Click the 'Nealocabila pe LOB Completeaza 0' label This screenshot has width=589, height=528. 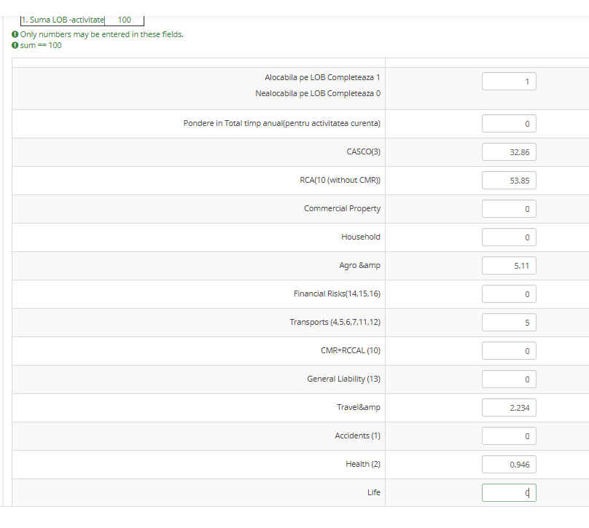tap(317, 93)
